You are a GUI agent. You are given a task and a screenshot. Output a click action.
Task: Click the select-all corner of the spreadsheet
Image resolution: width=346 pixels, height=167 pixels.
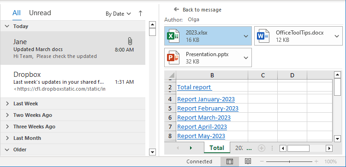click(170, 75)
